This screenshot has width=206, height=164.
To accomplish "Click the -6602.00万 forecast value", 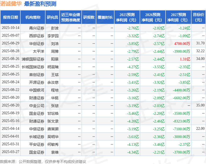I will click(182, 98).
